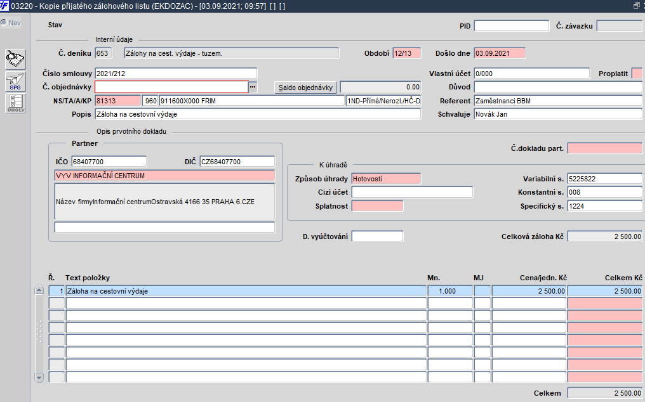Click the Variabilní s. field

604,179
